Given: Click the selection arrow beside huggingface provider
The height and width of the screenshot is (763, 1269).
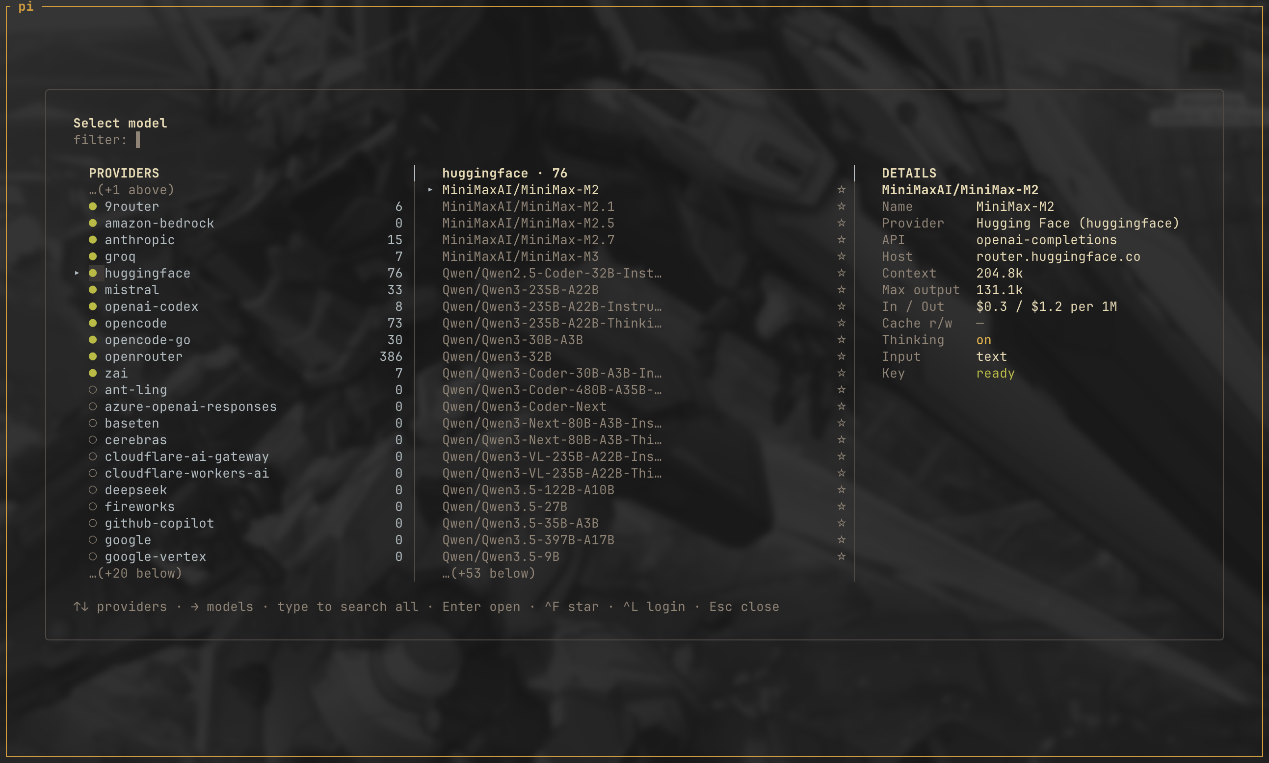Looking at the screenshot, I should 77,273.
